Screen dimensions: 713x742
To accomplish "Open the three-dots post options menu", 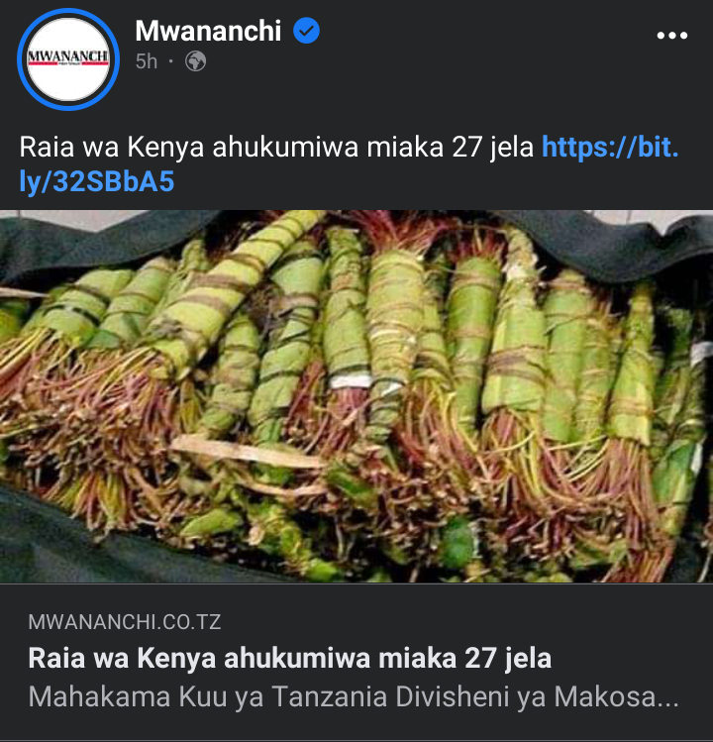I will click(x=671, y=36).
